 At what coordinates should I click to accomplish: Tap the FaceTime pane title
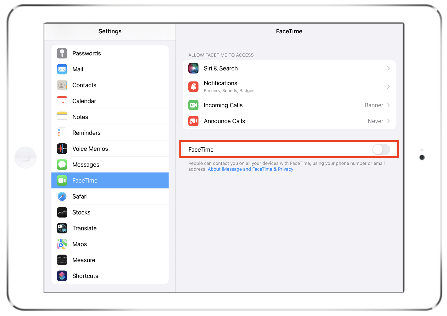289,31
